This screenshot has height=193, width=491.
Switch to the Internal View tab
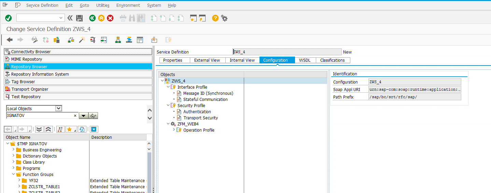coord(242,60)
